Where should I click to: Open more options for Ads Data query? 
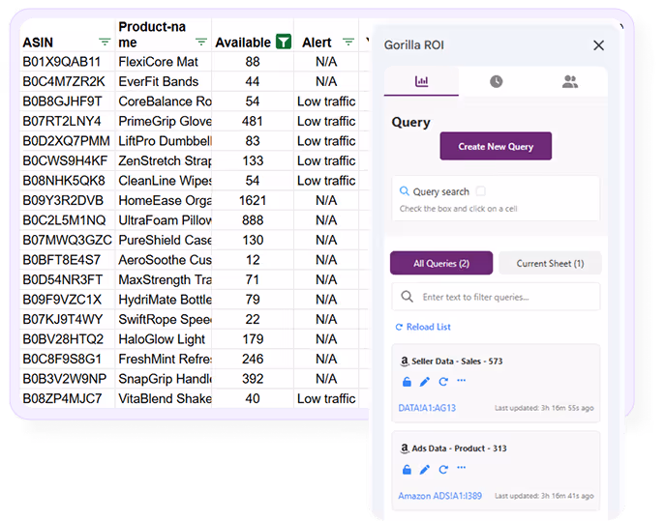click(462, 468)
